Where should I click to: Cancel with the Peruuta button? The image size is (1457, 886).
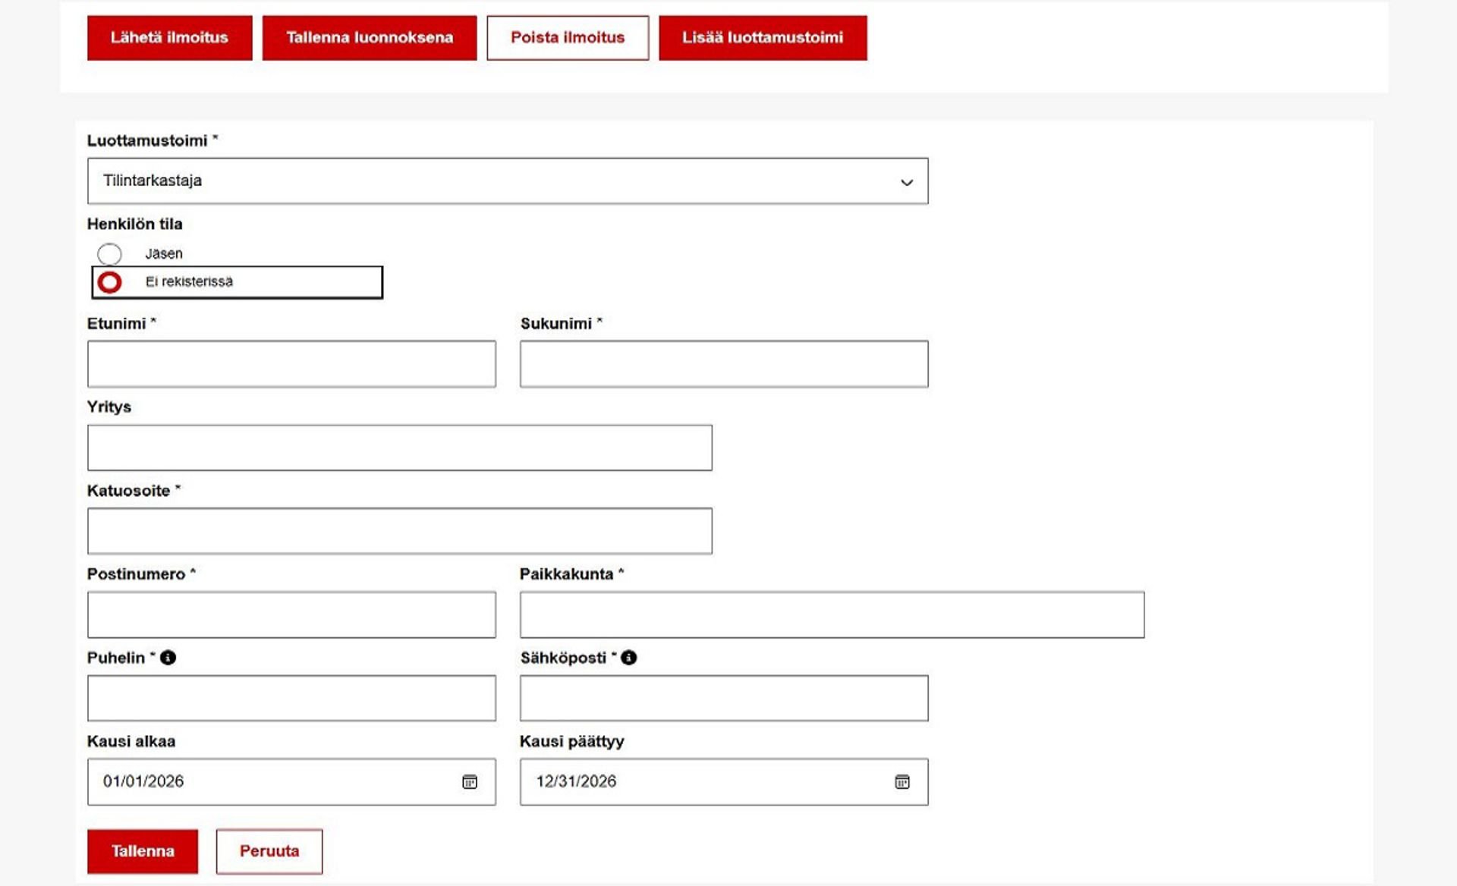click(x=269, y=851)
